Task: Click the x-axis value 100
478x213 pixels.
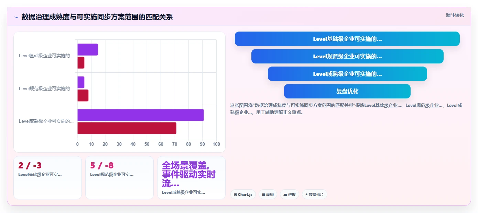Action: tap(216, 144)
